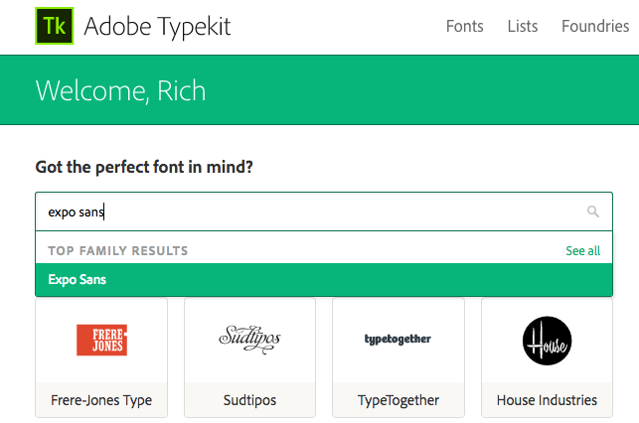Screen dimensions: 639x423
Task: Open the Frere-Jones Type foundry label
Action: (101, 400)
